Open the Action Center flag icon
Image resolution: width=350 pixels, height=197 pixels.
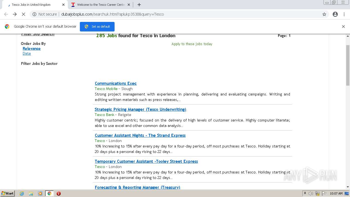(324, 193)
